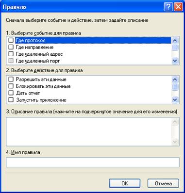Enable the Дать отчет checkbox

pyautogui.click(x=11, y=93)
